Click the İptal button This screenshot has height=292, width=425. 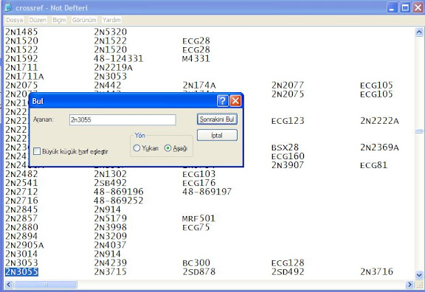[217, 135]
